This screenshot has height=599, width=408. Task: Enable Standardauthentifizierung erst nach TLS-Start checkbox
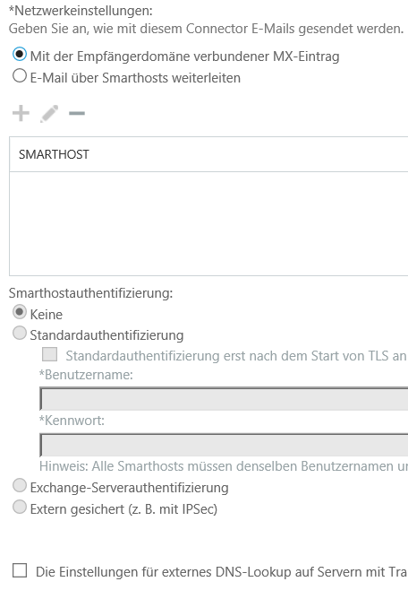[49, 354]
